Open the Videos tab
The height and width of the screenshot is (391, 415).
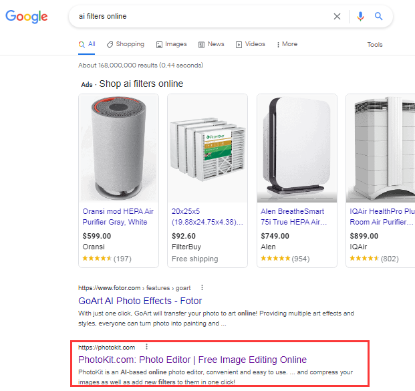(250, 44)
